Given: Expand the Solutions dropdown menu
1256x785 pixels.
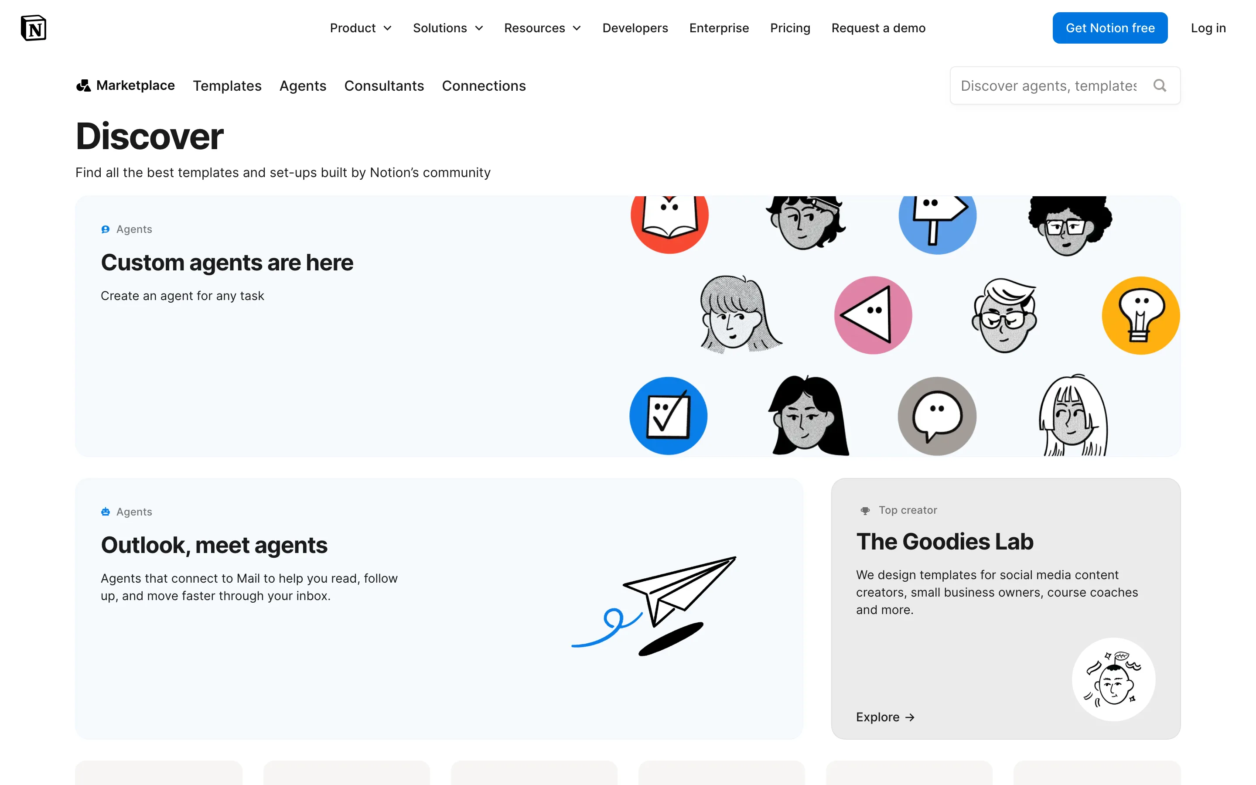Looking at the screenshot, I should [448, 27].
